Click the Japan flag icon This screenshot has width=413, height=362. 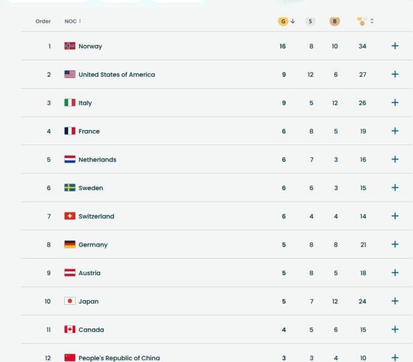70,301
